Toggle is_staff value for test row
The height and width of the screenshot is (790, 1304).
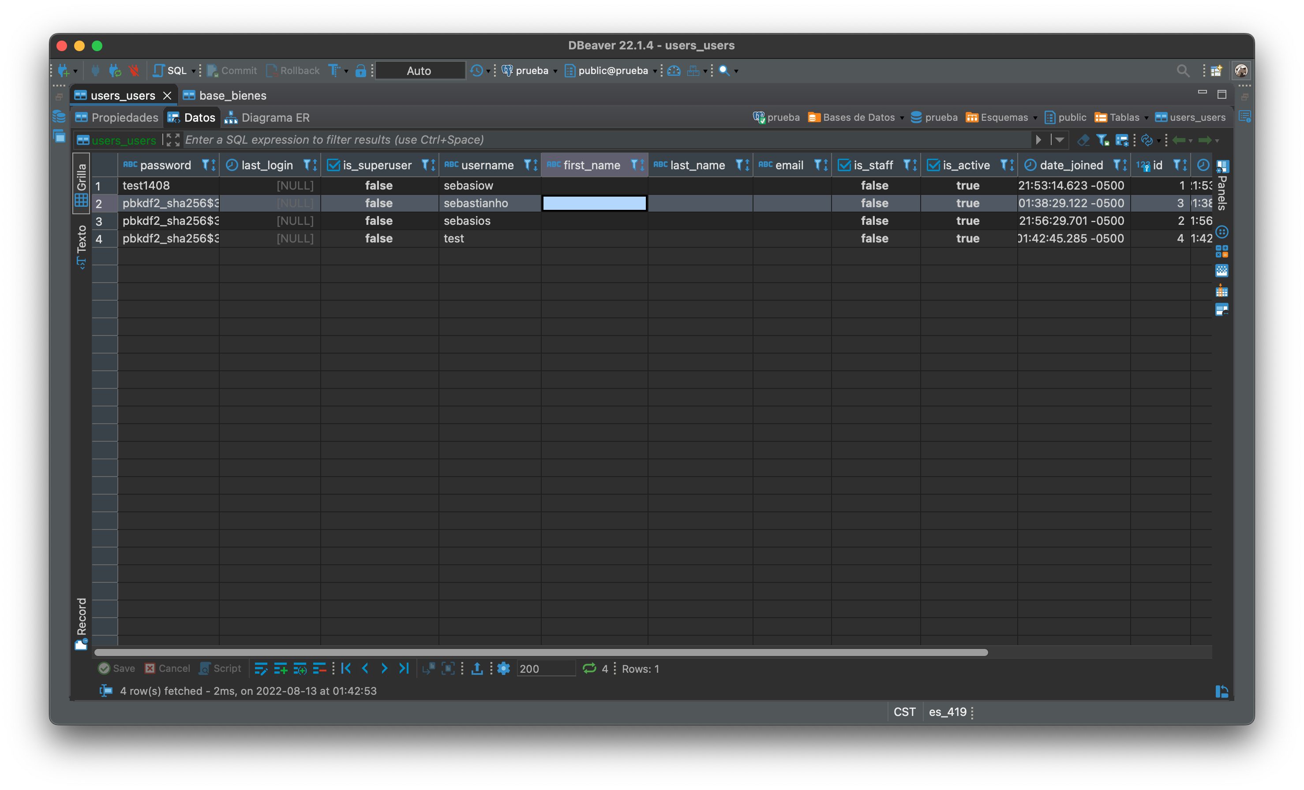874,238
